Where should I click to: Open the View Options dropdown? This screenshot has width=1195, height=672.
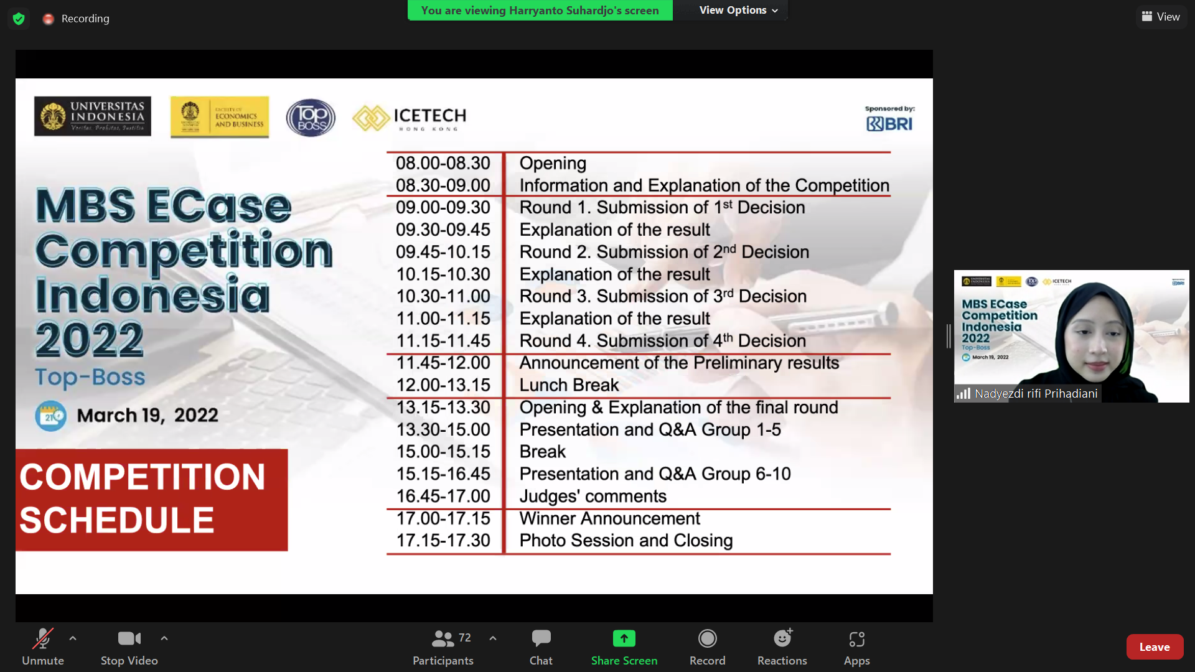[734, 10]
